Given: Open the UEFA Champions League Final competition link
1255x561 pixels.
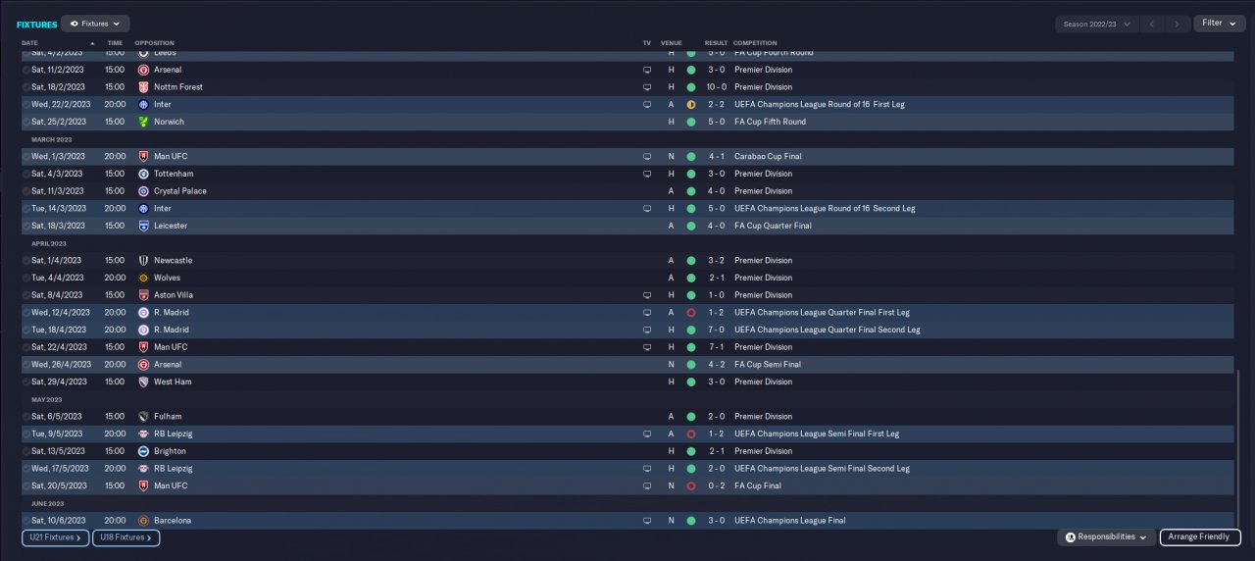Looking at the screenshot, I should point(789,521).
